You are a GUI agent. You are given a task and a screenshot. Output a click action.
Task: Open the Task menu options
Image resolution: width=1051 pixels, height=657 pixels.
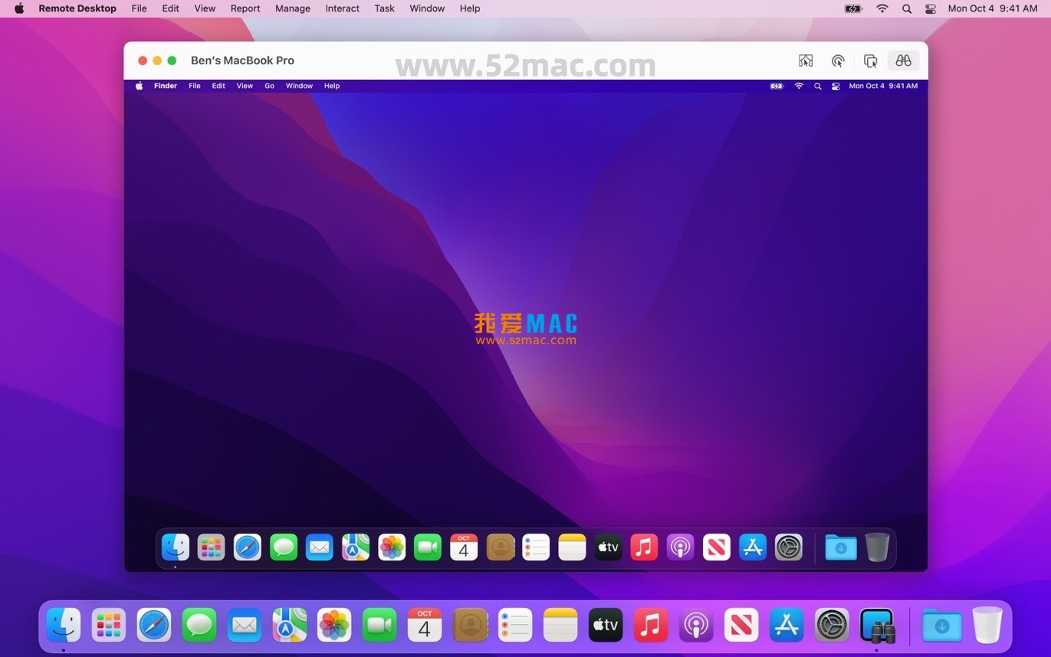click(383, 8)
